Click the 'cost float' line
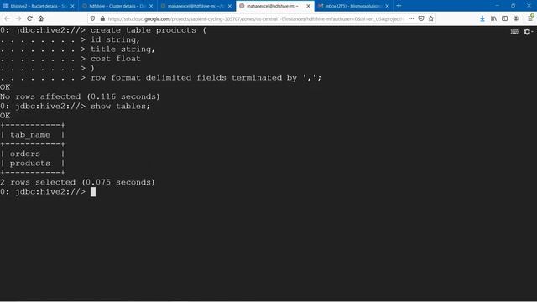The image size is (537, 302). [116, 59]
